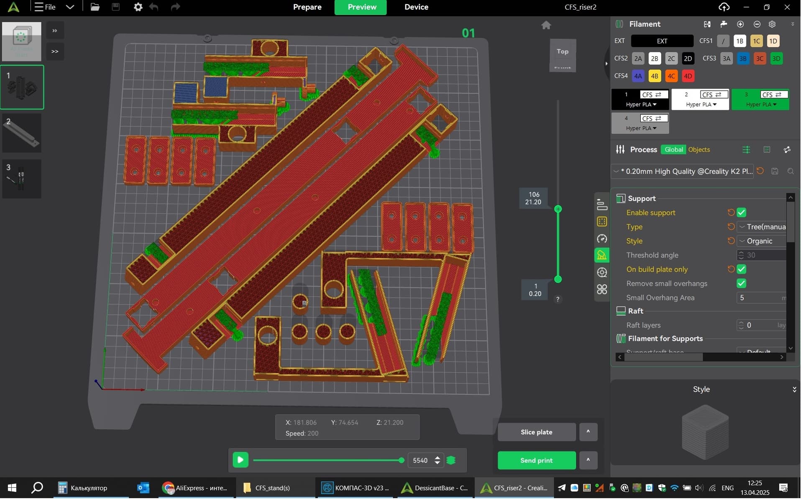Toggle Remove small overhangs checkbox
This screenshot has width=803, height=499.
pos(742,284)
